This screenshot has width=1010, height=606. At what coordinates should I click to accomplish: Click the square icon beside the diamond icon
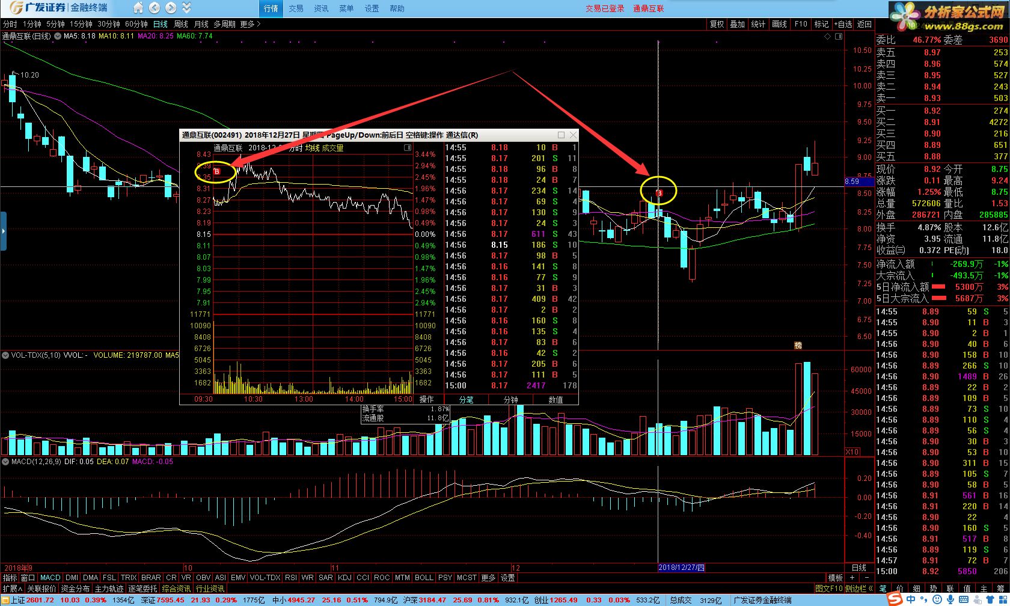pos(839,36)
